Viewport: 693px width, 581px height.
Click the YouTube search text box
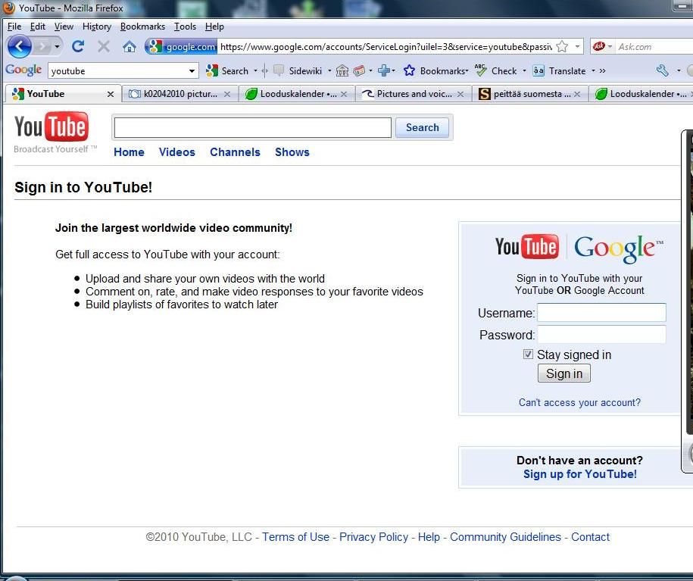point(252,128)
